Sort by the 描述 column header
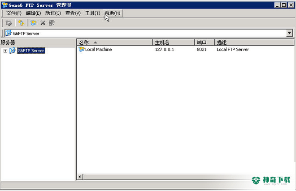Image resolution: width=296 pixels, height=191 pixels. coord(254,42)
